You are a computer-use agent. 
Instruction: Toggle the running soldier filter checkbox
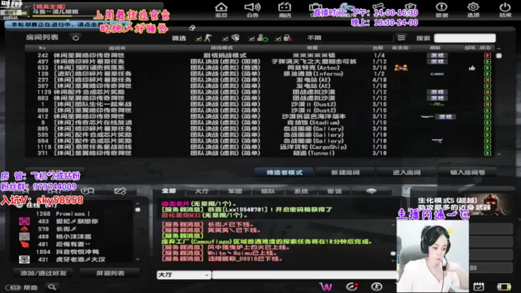pyautogui.click(x=199, y=39)
